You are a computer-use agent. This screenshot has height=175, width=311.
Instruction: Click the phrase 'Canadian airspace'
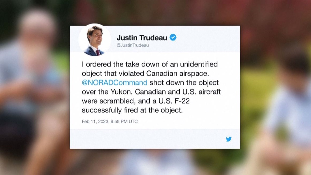coord(177,74)
